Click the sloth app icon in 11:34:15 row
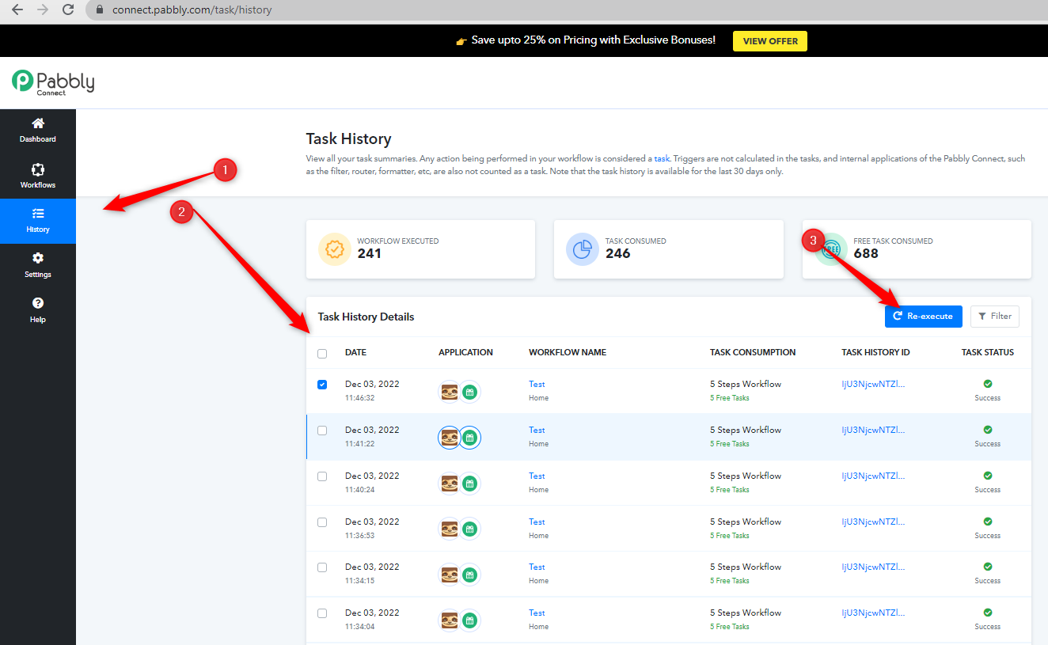The width and height of the screenshot is (1048, 645). [450, 575]
